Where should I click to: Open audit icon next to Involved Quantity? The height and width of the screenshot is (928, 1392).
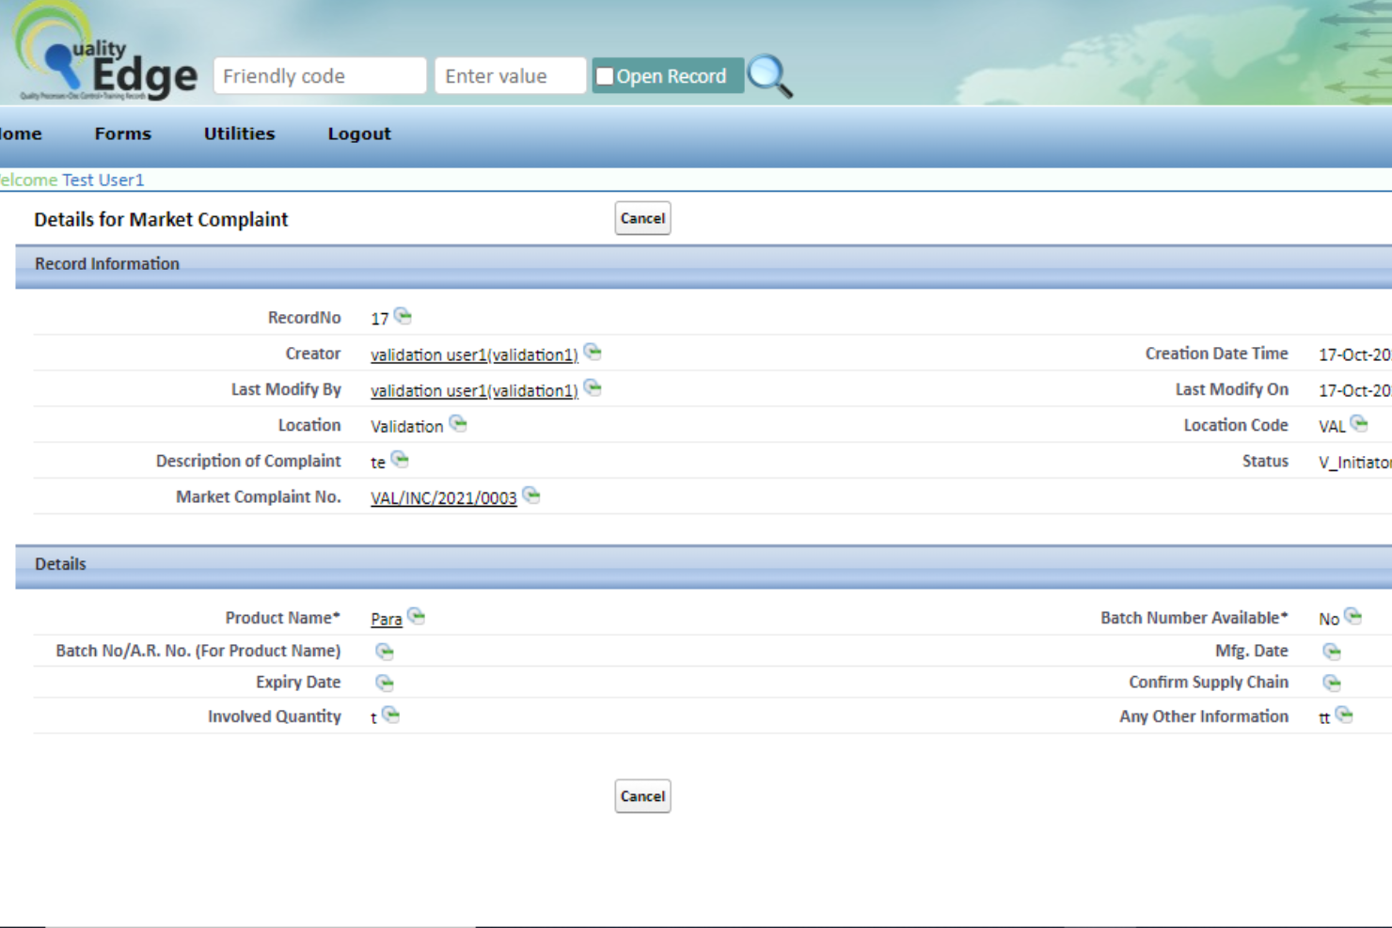[391, 714]
